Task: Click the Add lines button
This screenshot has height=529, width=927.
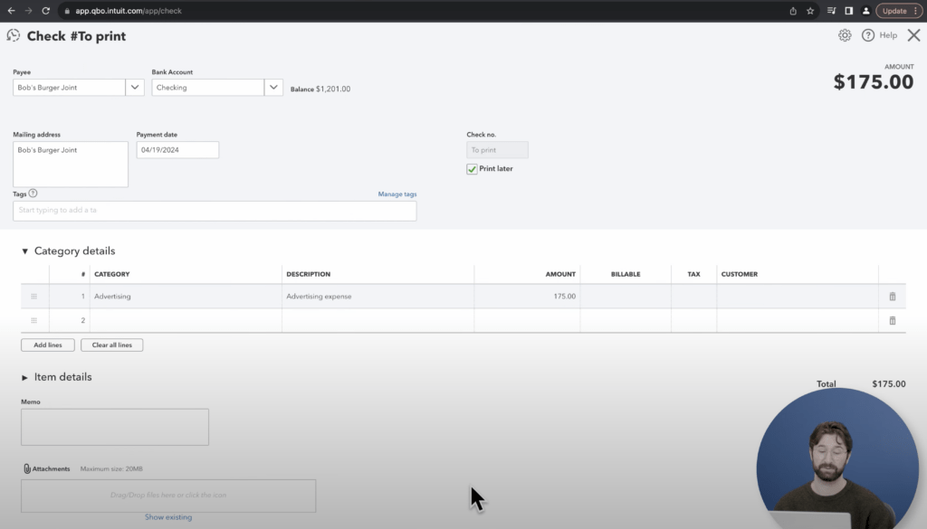Action: [x=47, y=345]
